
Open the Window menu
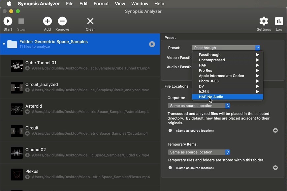[140, 4]
